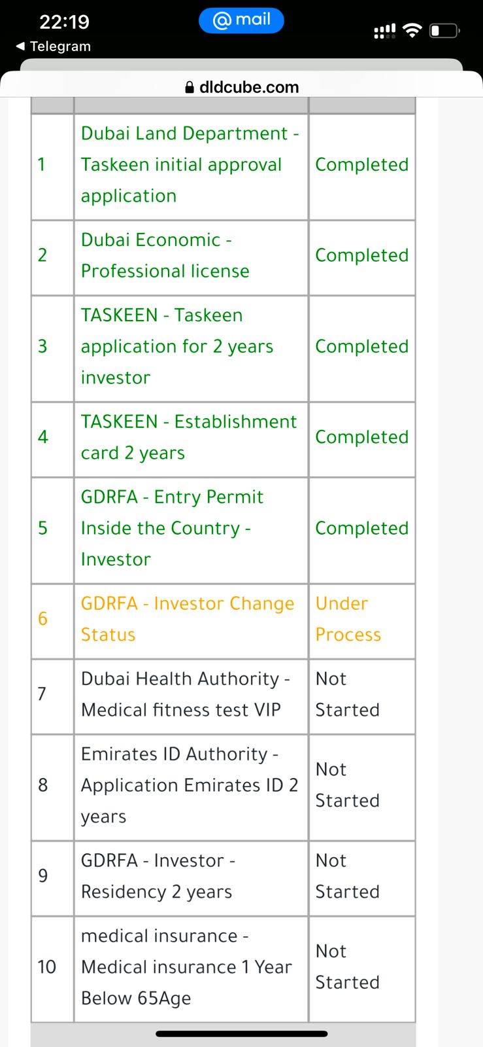Screen dimensions: 483x1047
Task: Tap the back arrow to Telegram
Action: click(x=21, y=46)
